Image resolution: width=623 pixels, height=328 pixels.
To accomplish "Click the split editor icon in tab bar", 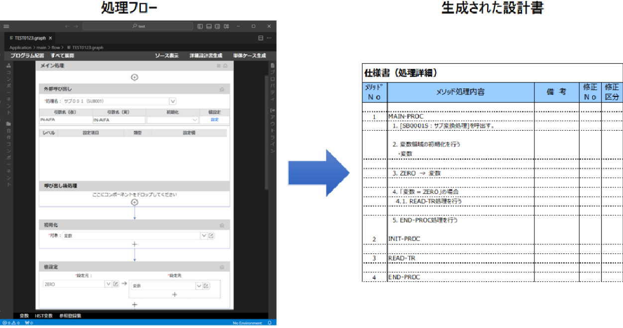I will 261,38.
